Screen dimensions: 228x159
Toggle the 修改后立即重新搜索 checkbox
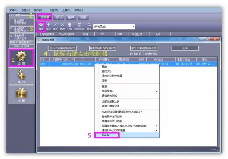[x=131, y=53]
